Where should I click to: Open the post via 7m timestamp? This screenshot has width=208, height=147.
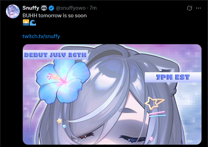pyautogui.click(x=93, y=8)
